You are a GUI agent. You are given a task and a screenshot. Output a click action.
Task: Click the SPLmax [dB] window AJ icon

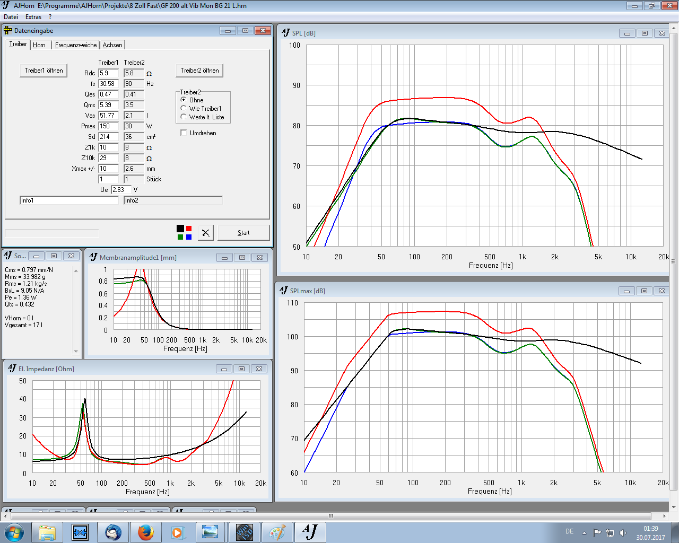tap(284, 291)
